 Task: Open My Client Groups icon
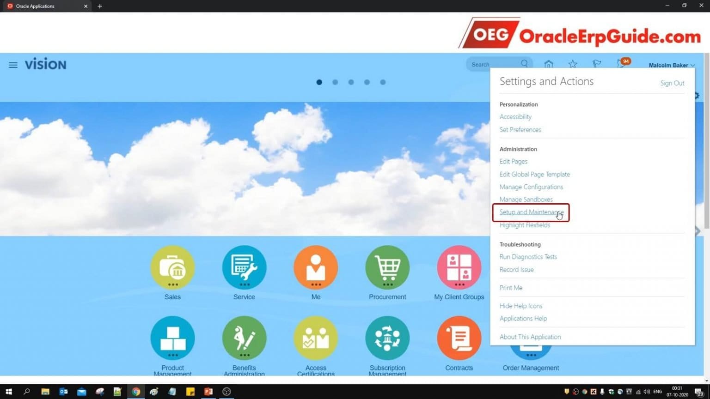459,267
